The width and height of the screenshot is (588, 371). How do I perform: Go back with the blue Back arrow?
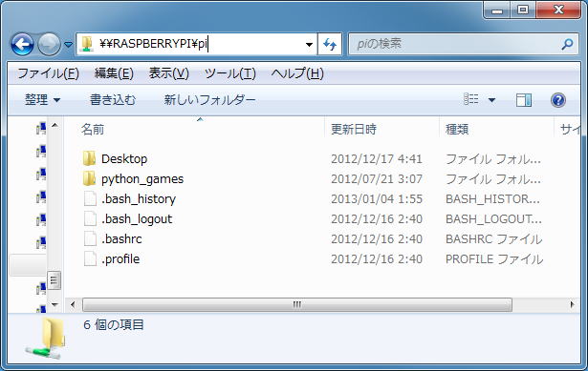[x=22, y=45]
